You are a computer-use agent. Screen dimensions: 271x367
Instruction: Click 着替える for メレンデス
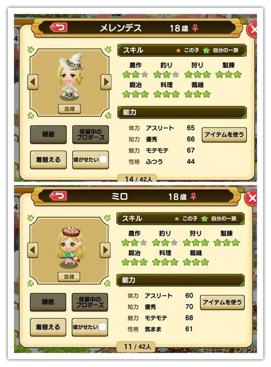[x=48, y=160]
